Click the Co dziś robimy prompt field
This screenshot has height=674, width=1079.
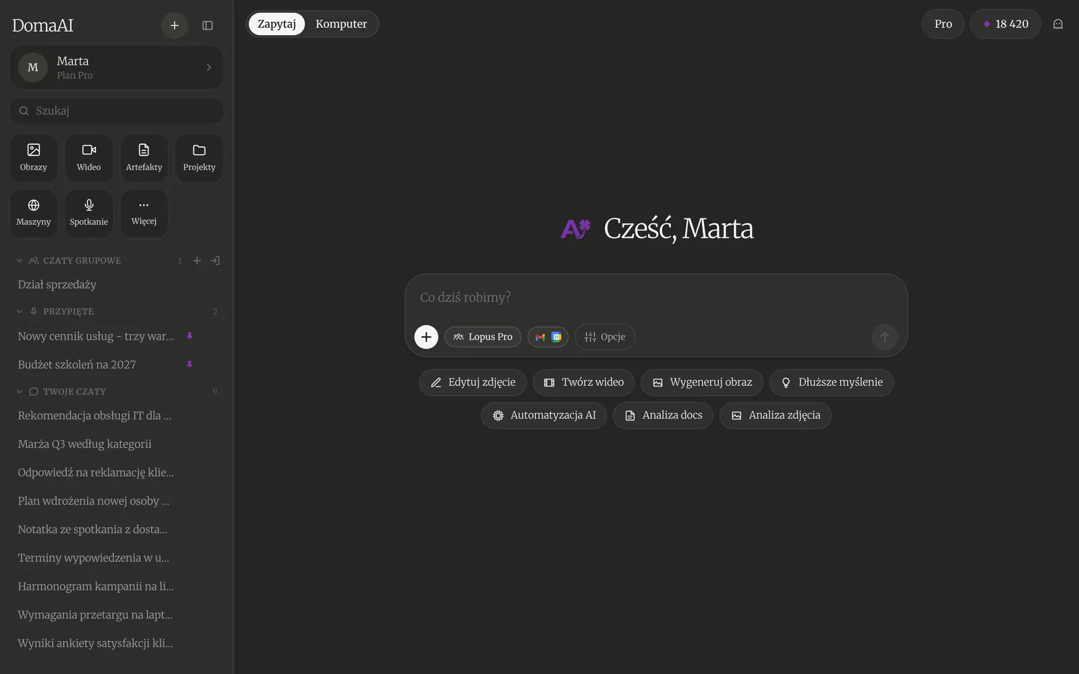pos(655,297)
